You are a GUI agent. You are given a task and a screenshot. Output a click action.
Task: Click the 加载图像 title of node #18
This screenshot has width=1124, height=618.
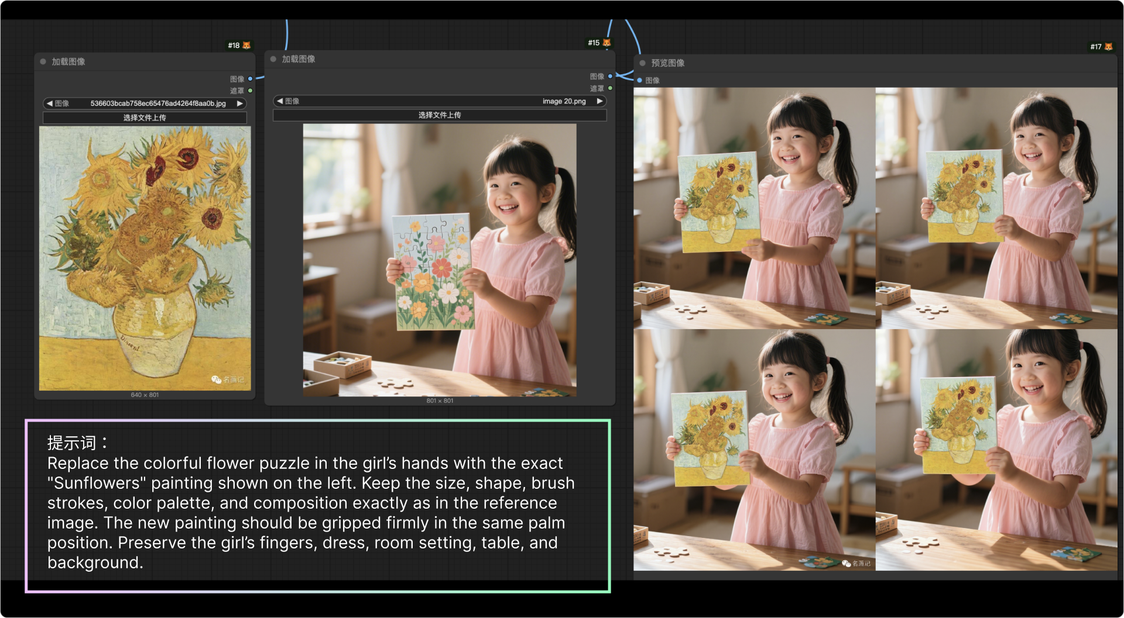pyautogui.click(x=68, y=61)
